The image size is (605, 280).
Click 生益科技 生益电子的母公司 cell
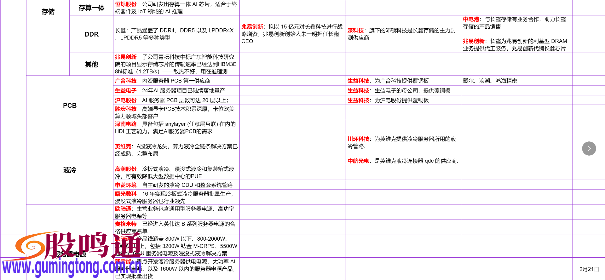pos(403,90)
